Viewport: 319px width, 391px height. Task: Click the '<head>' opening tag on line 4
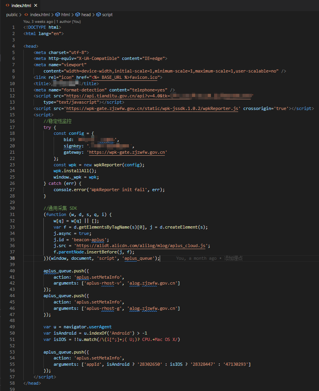[31, 47]
